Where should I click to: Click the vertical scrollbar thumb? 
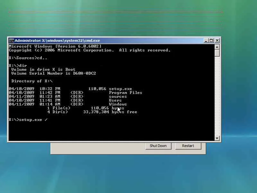pyautogui.click(x=217, y=53)
